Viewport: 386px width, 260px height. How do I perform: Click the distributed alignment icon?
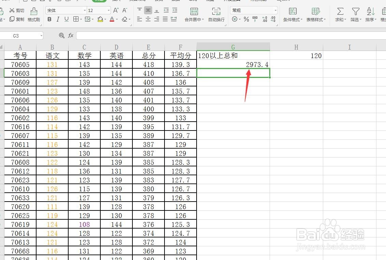(x=174, y=19)
